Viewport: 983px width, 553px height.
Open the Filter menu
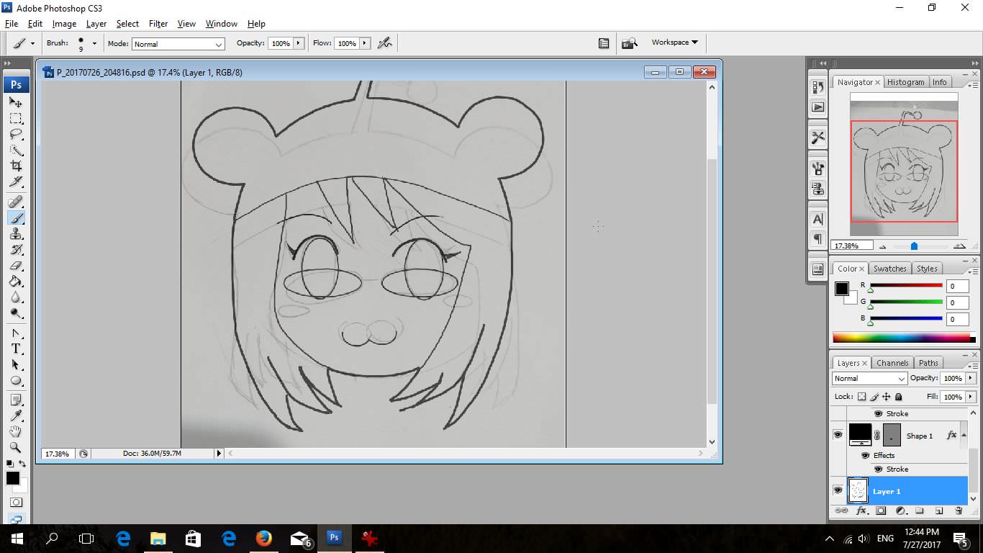(x=158, y=24)
